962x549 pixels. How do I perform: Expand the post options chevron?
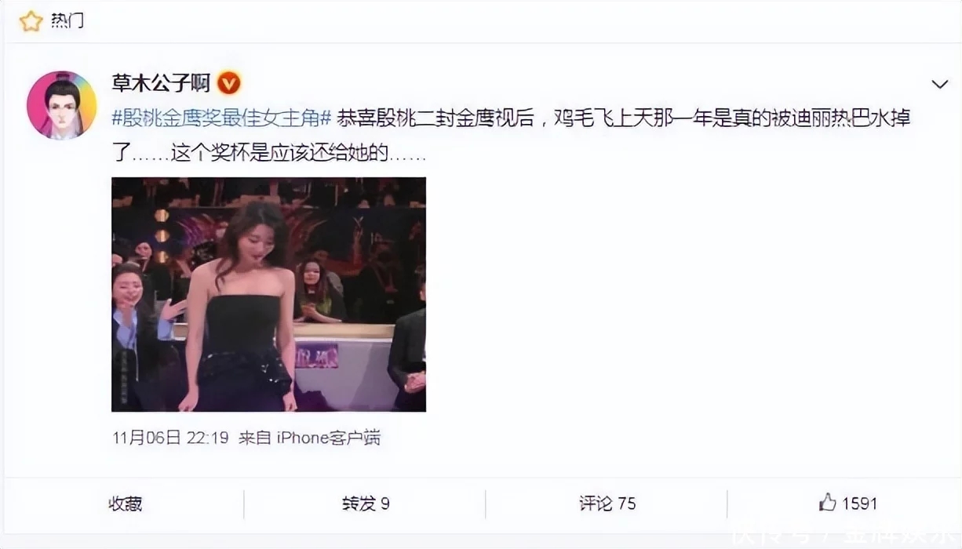pyautogui.click(x=939, y=84)
